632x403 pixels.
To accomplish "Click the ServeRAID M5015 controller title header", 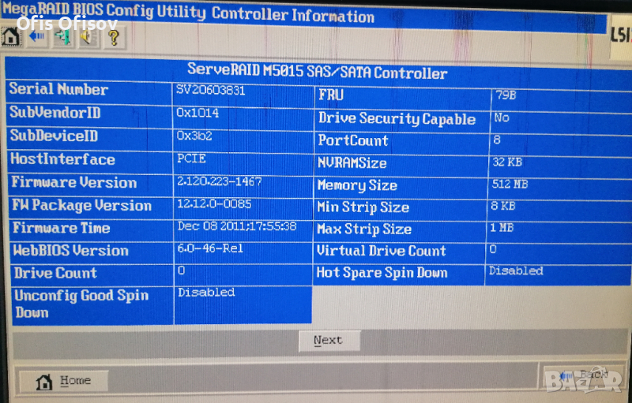I will 317,73.
